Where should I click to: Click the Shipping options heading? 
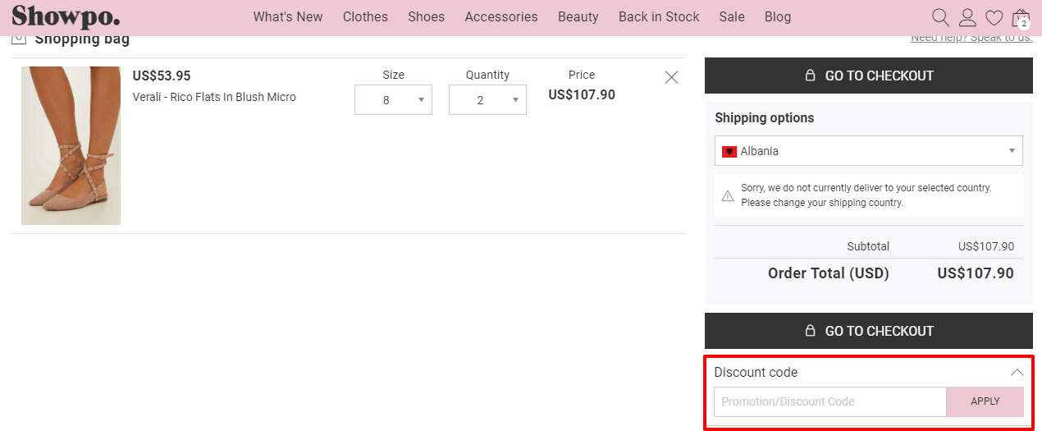coord(765,117)
